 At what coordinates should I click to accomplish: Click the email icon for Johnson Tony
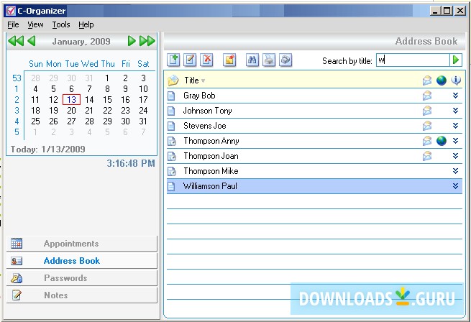click(x=427, y=111)
